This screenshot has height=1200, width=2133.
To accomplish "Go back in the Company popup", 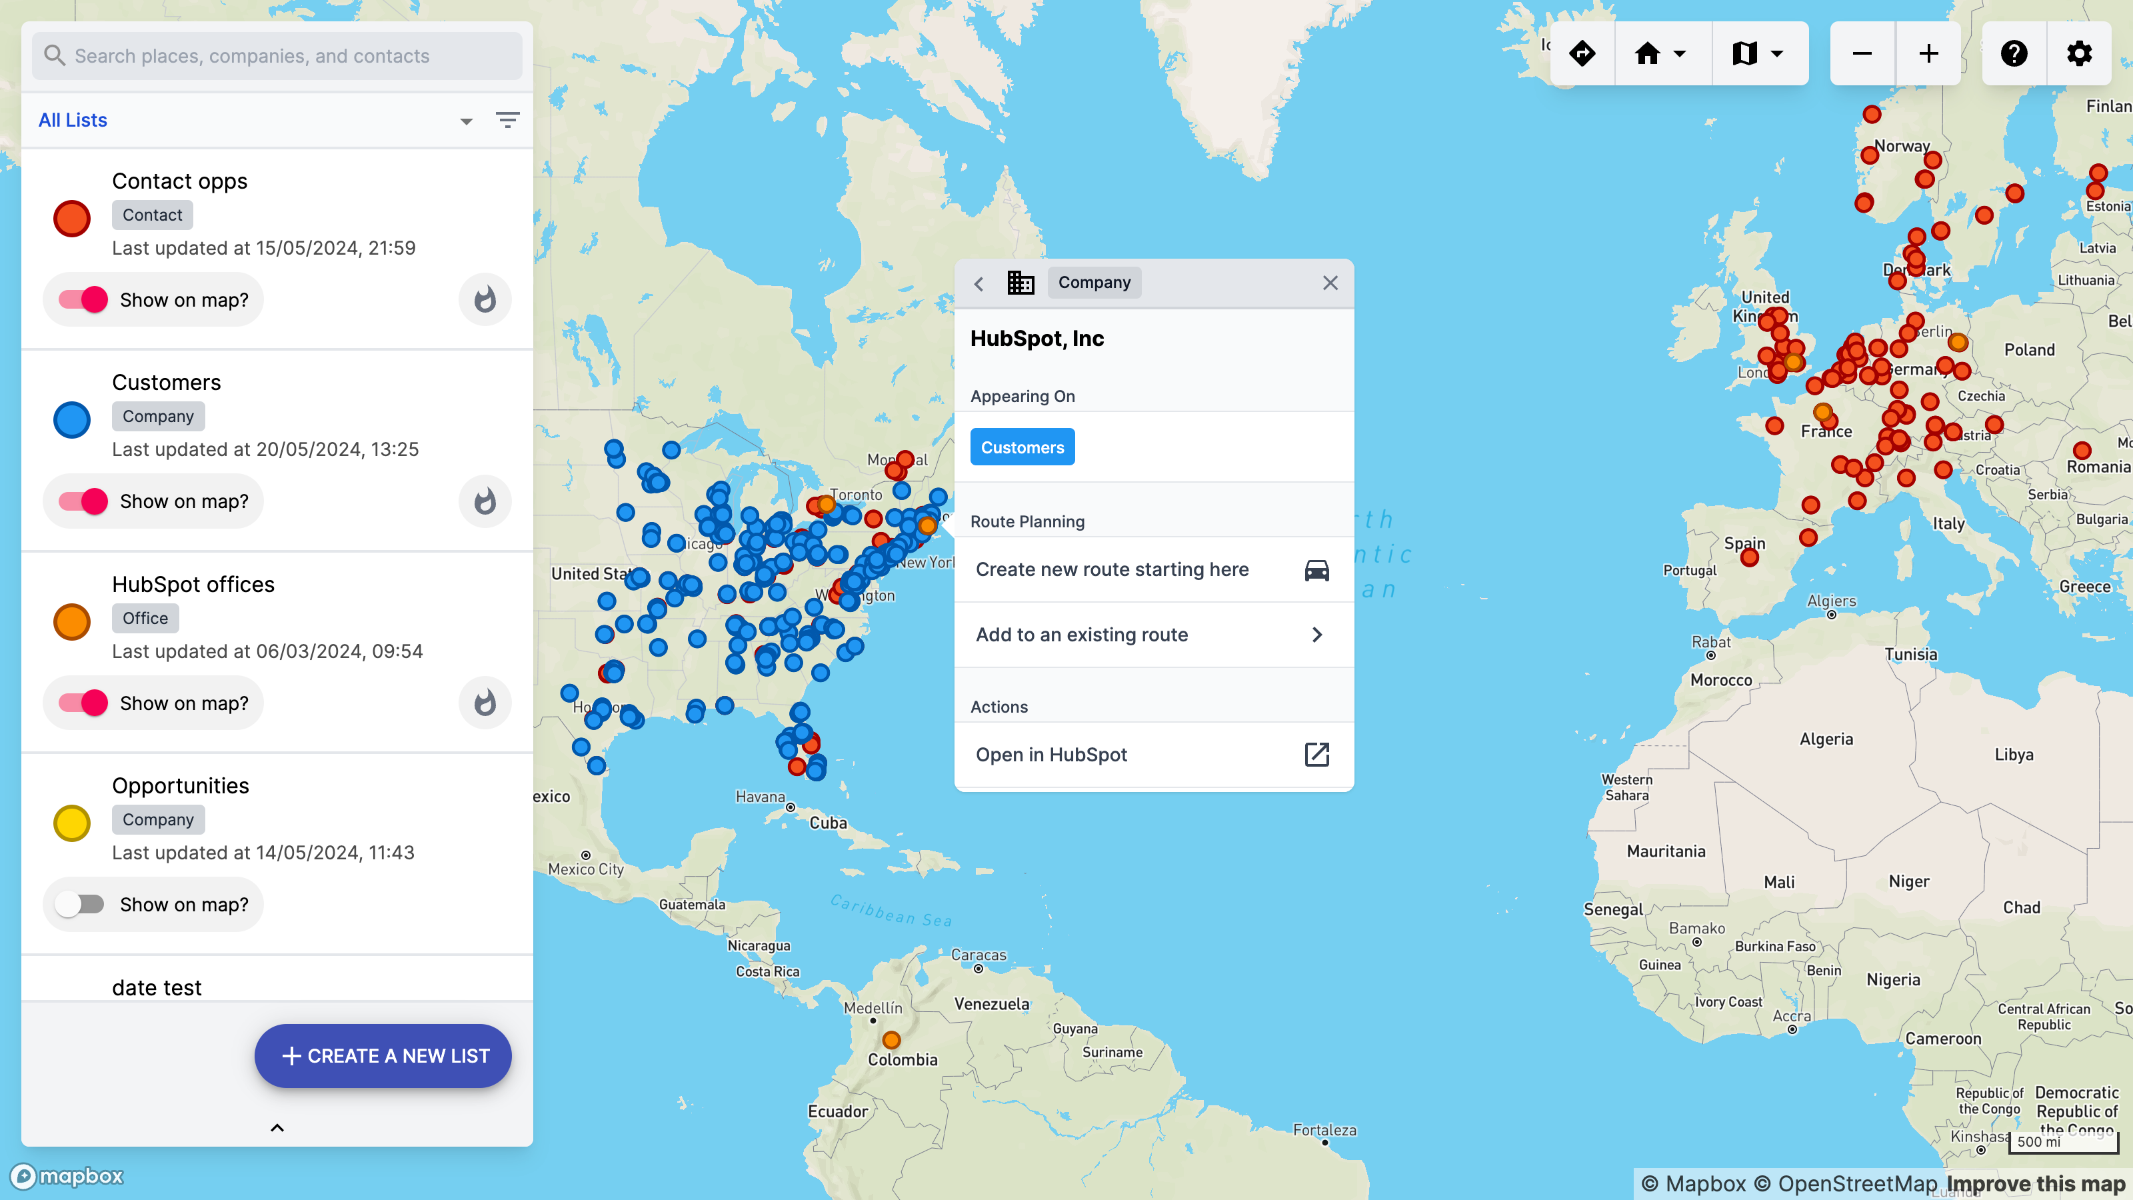I will click(x=979, y=283).
